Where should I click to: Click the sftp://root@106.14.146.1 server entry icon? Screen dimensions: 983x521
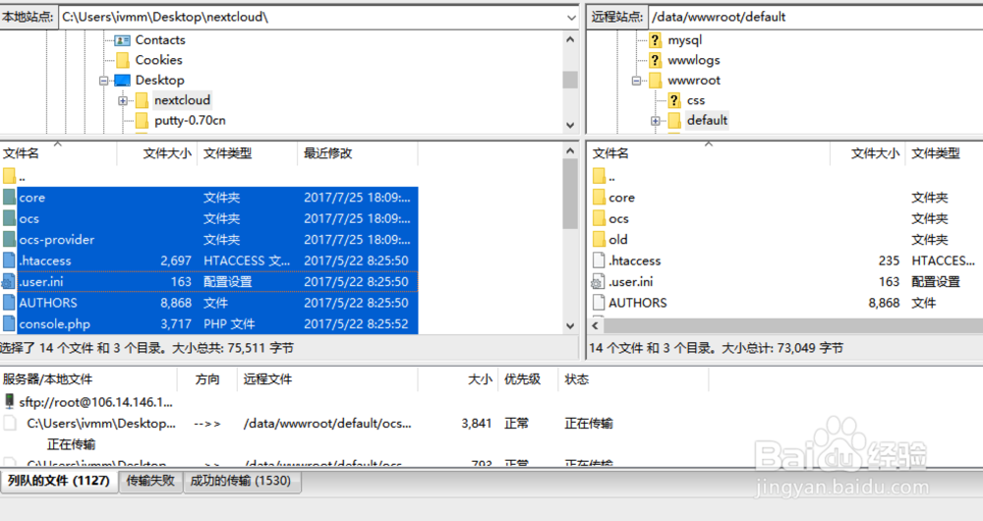coord(10,401)
